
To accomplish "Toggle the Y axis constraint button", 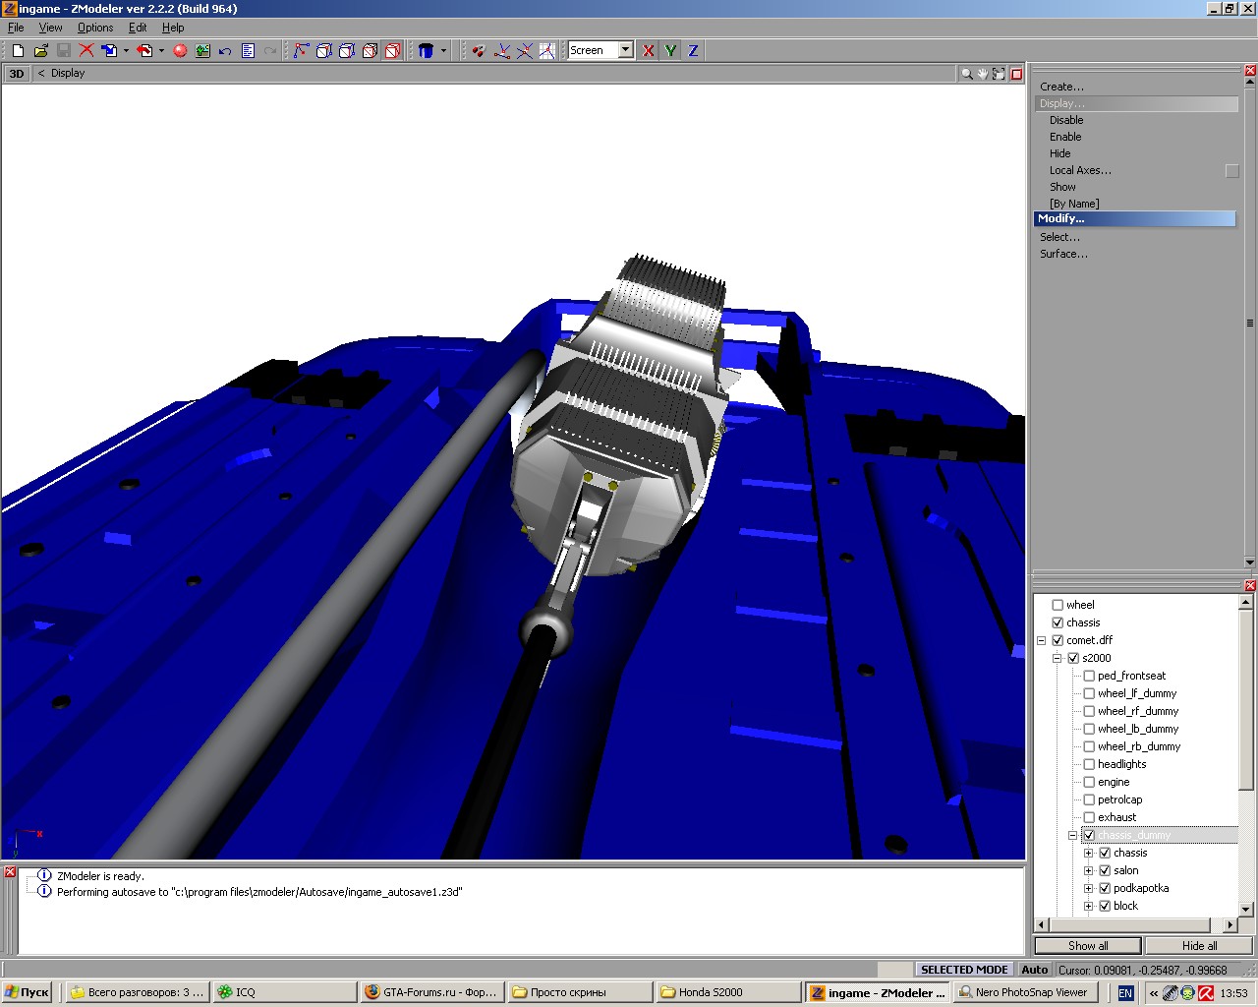I will pyautogui.click(x=670, y=50).
